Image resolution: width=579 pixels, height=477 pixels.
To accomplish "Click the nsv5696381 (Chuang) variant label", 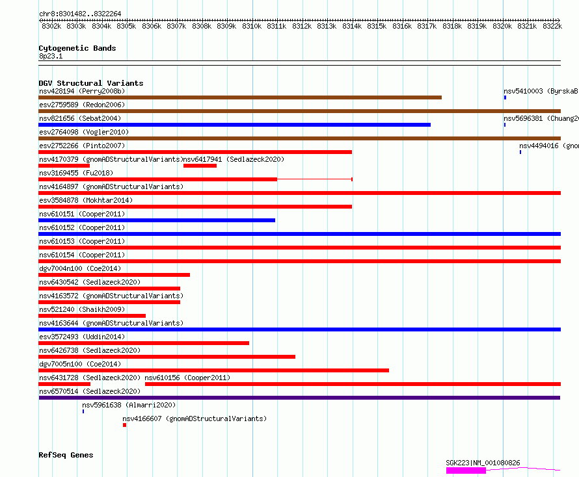I will click(541, 118).
